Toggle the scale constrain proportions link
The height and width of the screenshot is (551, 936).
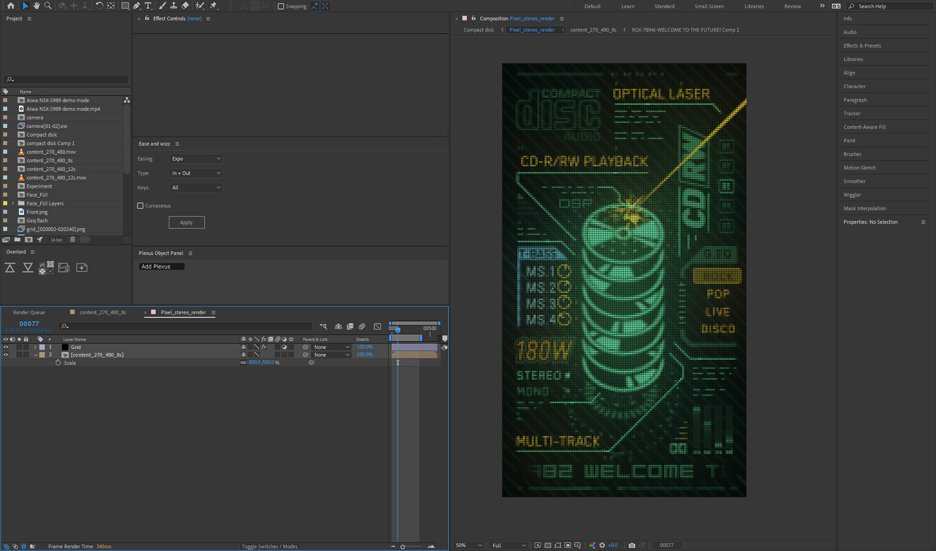(243, 363)
